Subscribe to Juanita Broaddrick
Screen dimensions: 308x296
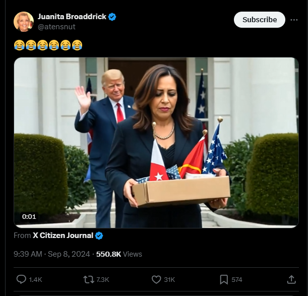pos(259,20)
